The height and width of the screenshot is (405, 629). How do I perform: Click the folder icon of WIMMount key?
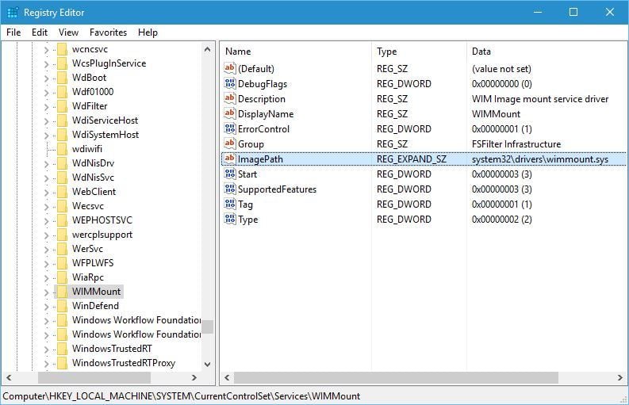(x=62, y=292)
